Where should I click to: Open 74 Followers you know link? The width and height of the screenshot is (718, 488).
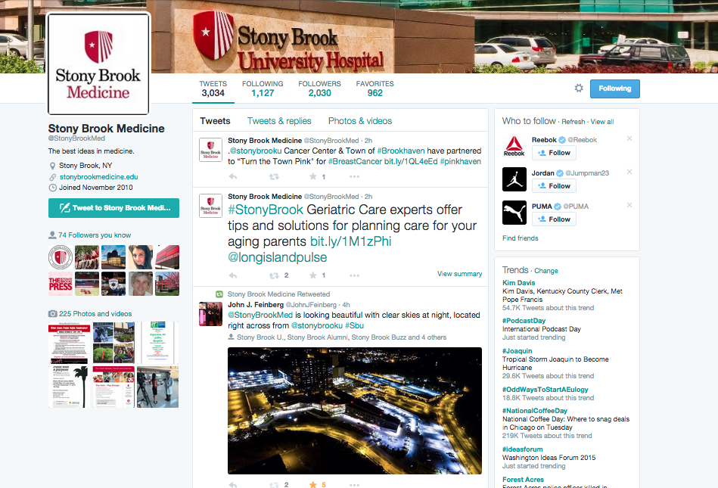click(95, 235)
